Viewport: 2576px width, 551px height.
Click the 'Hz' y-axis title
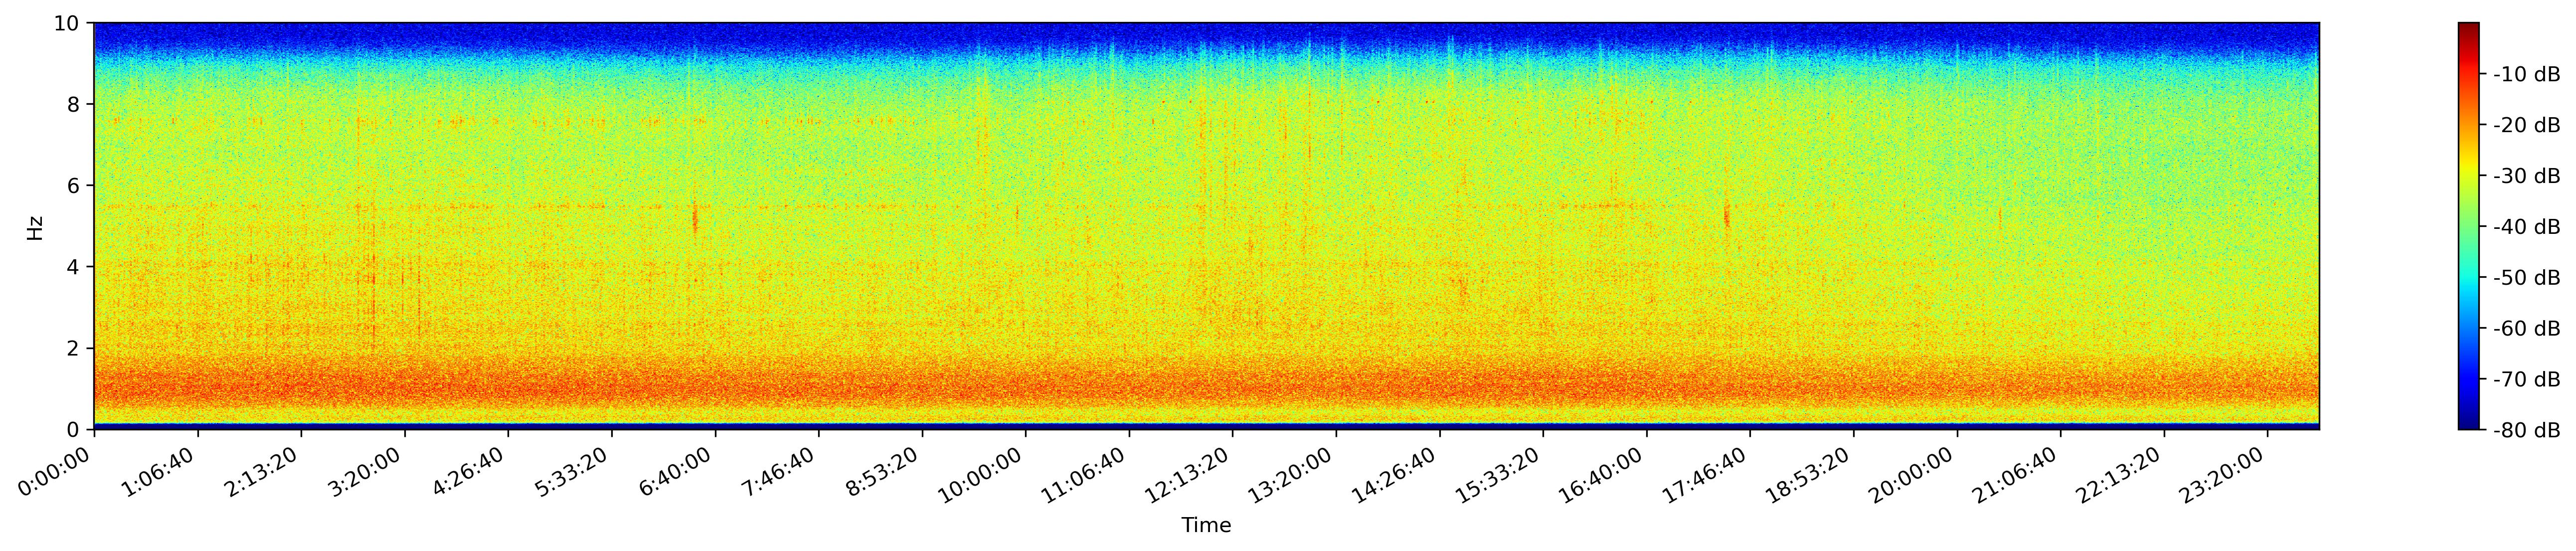click(35, 227)
